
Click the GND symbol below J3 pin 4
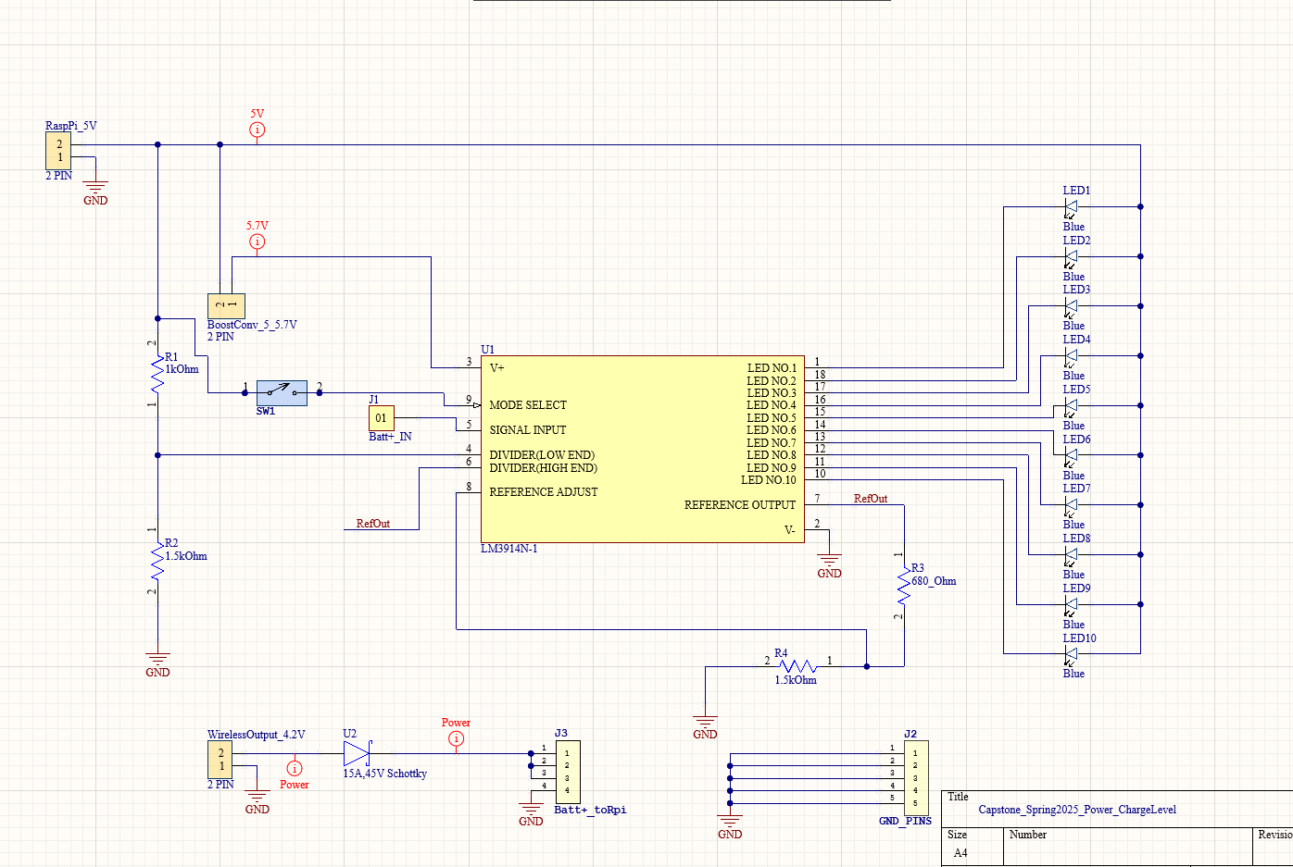tap(531, 813)
